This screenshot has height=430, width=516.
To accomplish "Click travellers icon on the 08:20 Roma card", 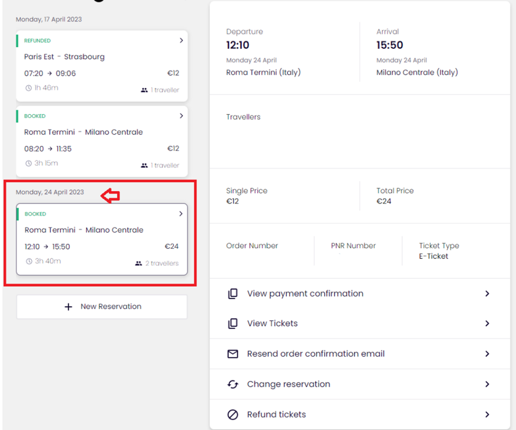I will pyautogui.click(x=144, y=165).
